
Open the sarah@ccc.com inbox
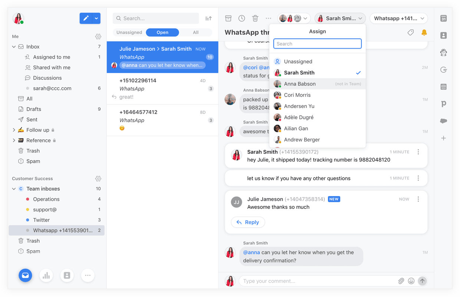click(56, 88)
